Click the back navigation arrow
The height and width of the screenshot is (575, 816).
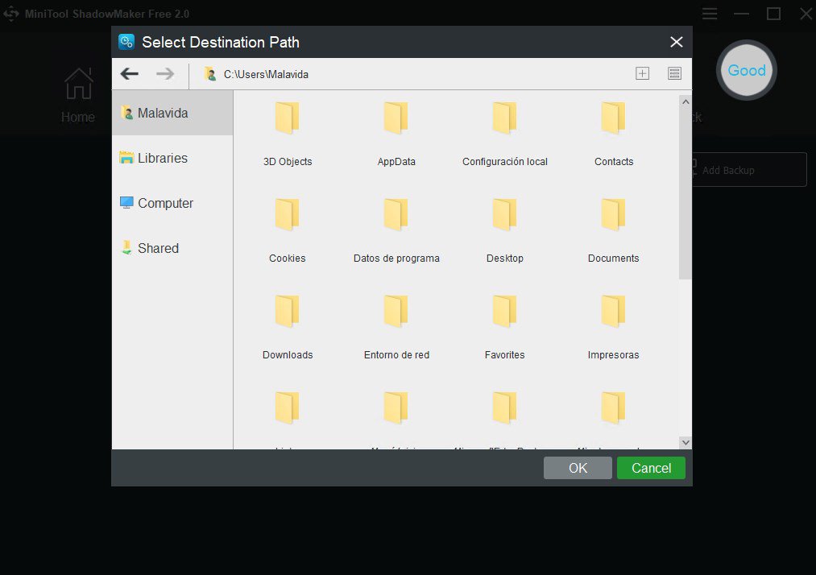(129, 74)
